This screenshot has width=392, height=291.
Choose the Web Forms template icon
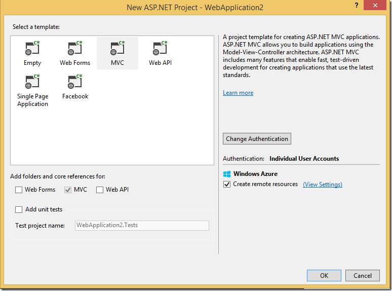75,48
